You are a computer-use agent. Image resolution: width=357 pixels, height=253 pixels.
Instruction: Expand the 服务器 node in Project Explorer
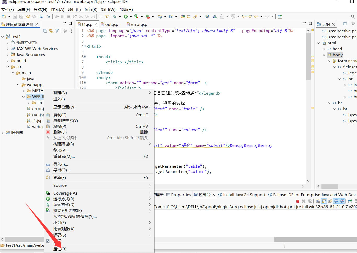coord(3,132)
